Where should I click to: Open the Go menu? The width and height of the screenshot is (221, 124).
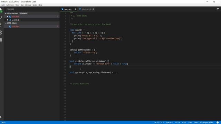(x=22, y=5)
